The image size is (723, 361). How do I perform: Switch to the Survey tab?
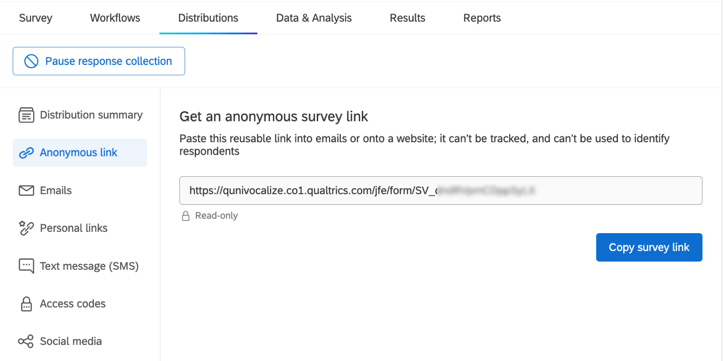35,18
